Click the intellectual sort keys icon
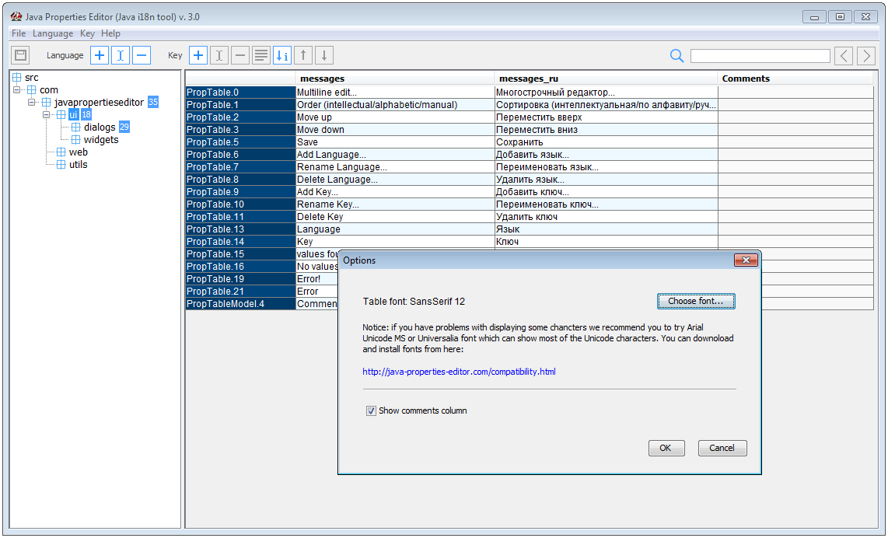Screen dimensions: 888x538 [281, 55]
